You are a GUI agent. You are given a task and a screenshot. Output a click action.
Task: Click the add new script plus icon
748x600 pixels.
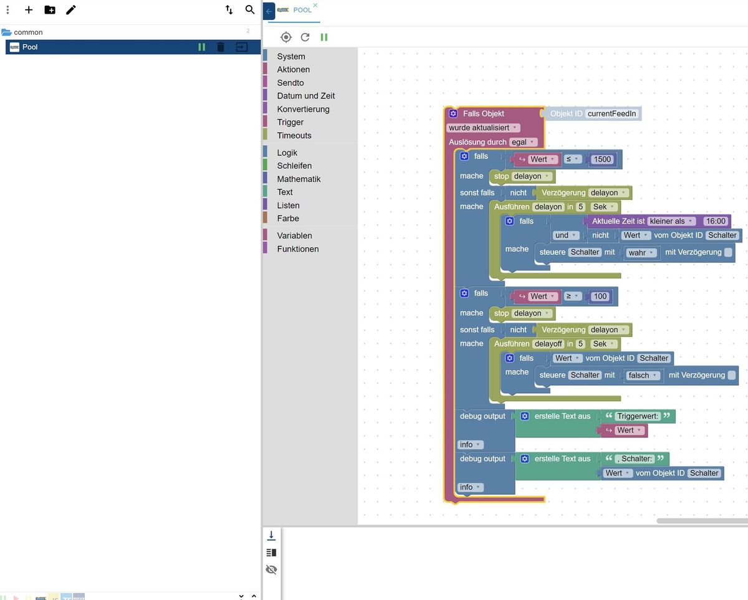coord(29,10)
